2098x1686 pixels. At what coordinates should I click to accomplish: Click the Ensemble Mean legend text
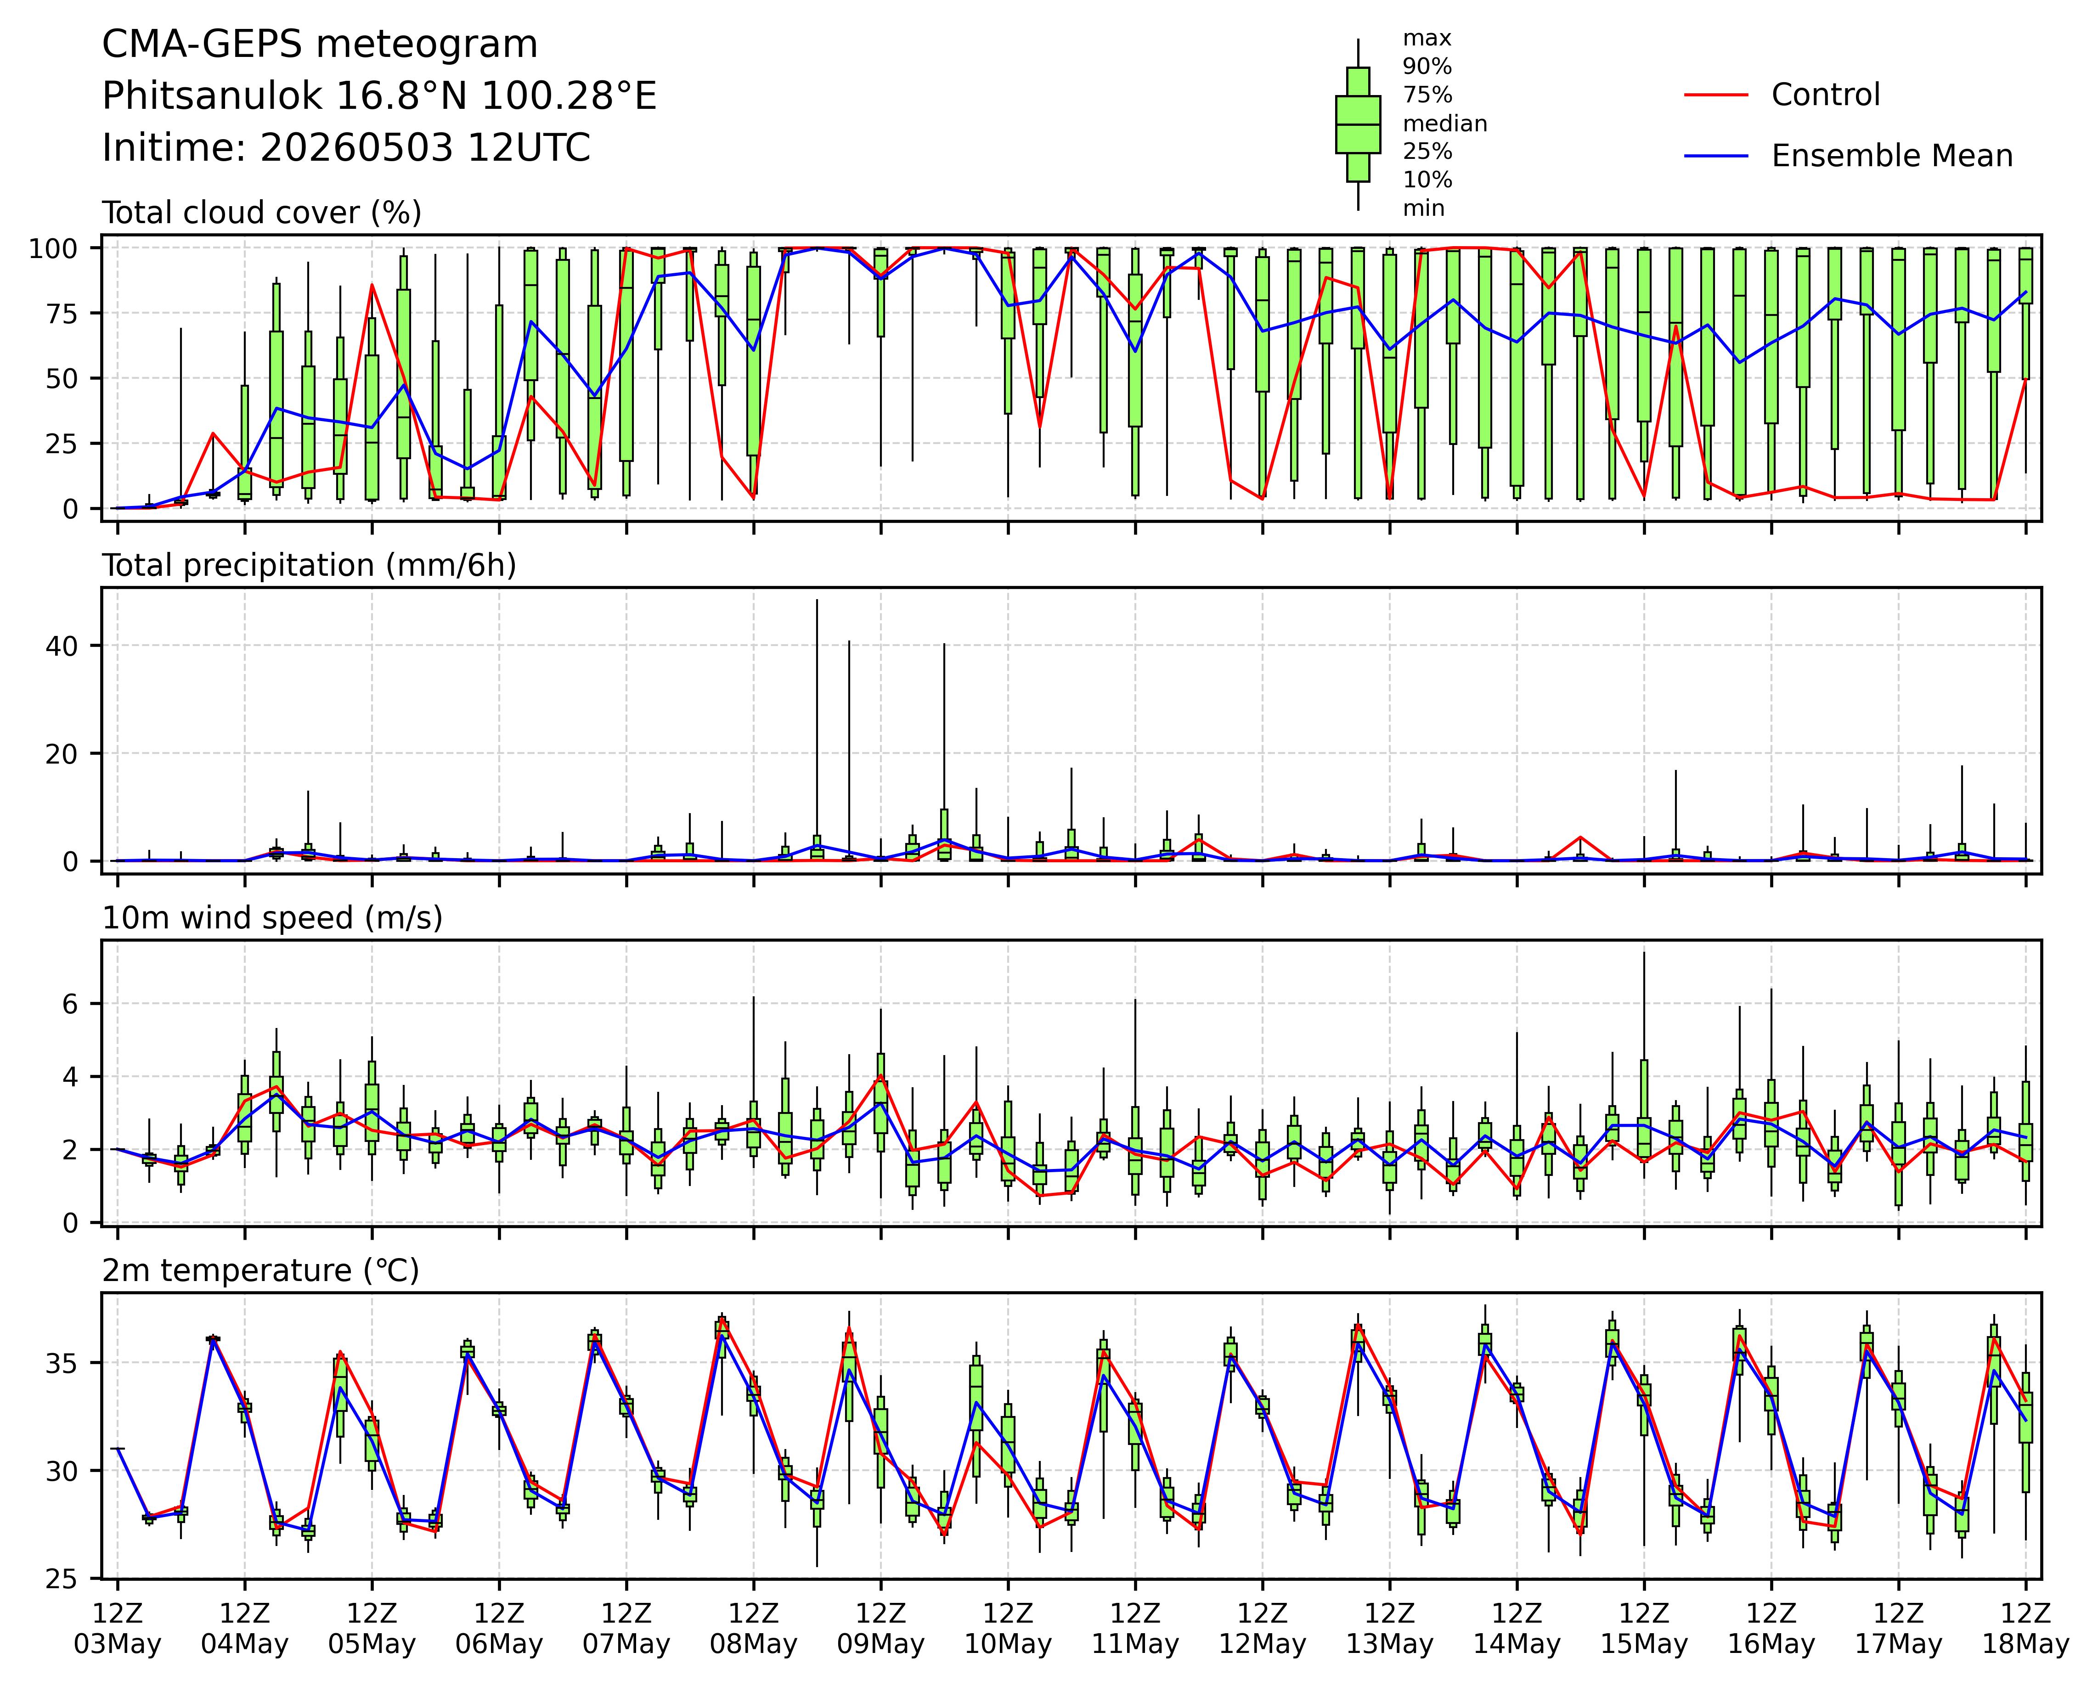(x=1892, y=157)
